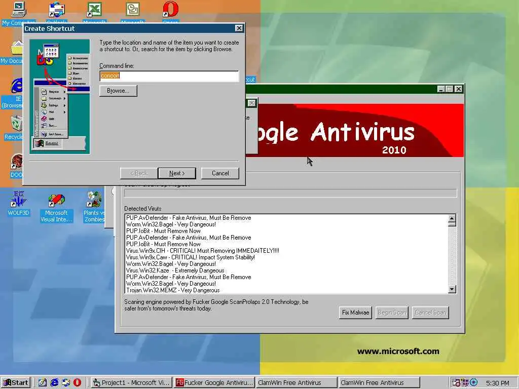Minimize the Google Antivirus window
The height and width of the screenshot is (389, 519).
pos(440,89)
